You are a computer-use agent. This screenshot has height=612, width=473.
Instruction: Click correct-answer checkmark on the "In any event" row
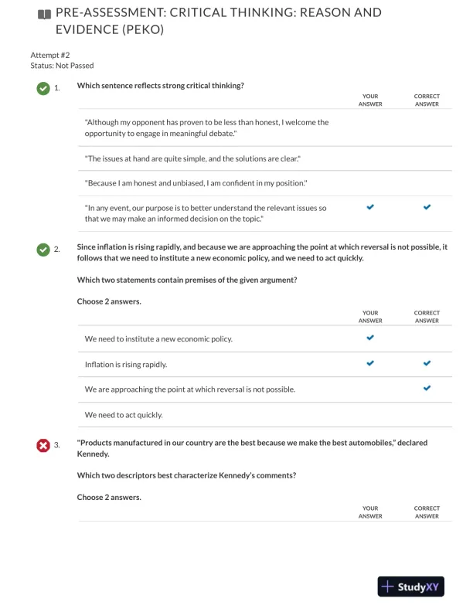(x=427, y=207)
